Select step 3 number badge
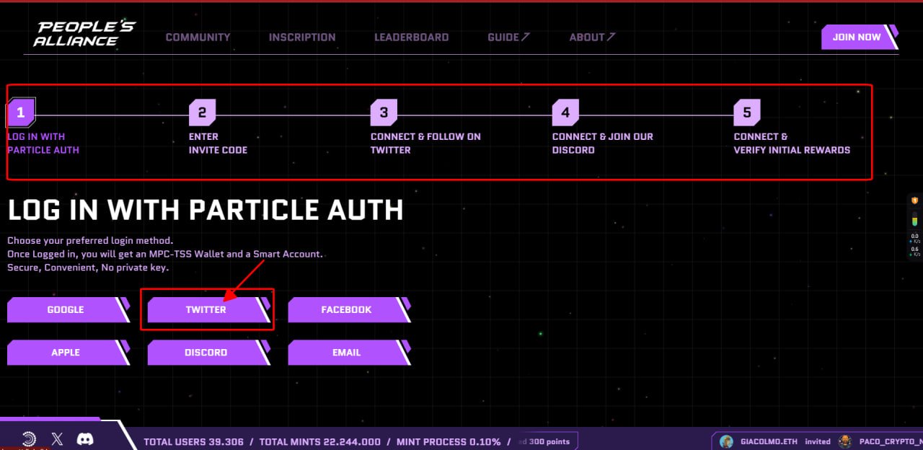This screenshot has height=450, width=923. point(384,112)
